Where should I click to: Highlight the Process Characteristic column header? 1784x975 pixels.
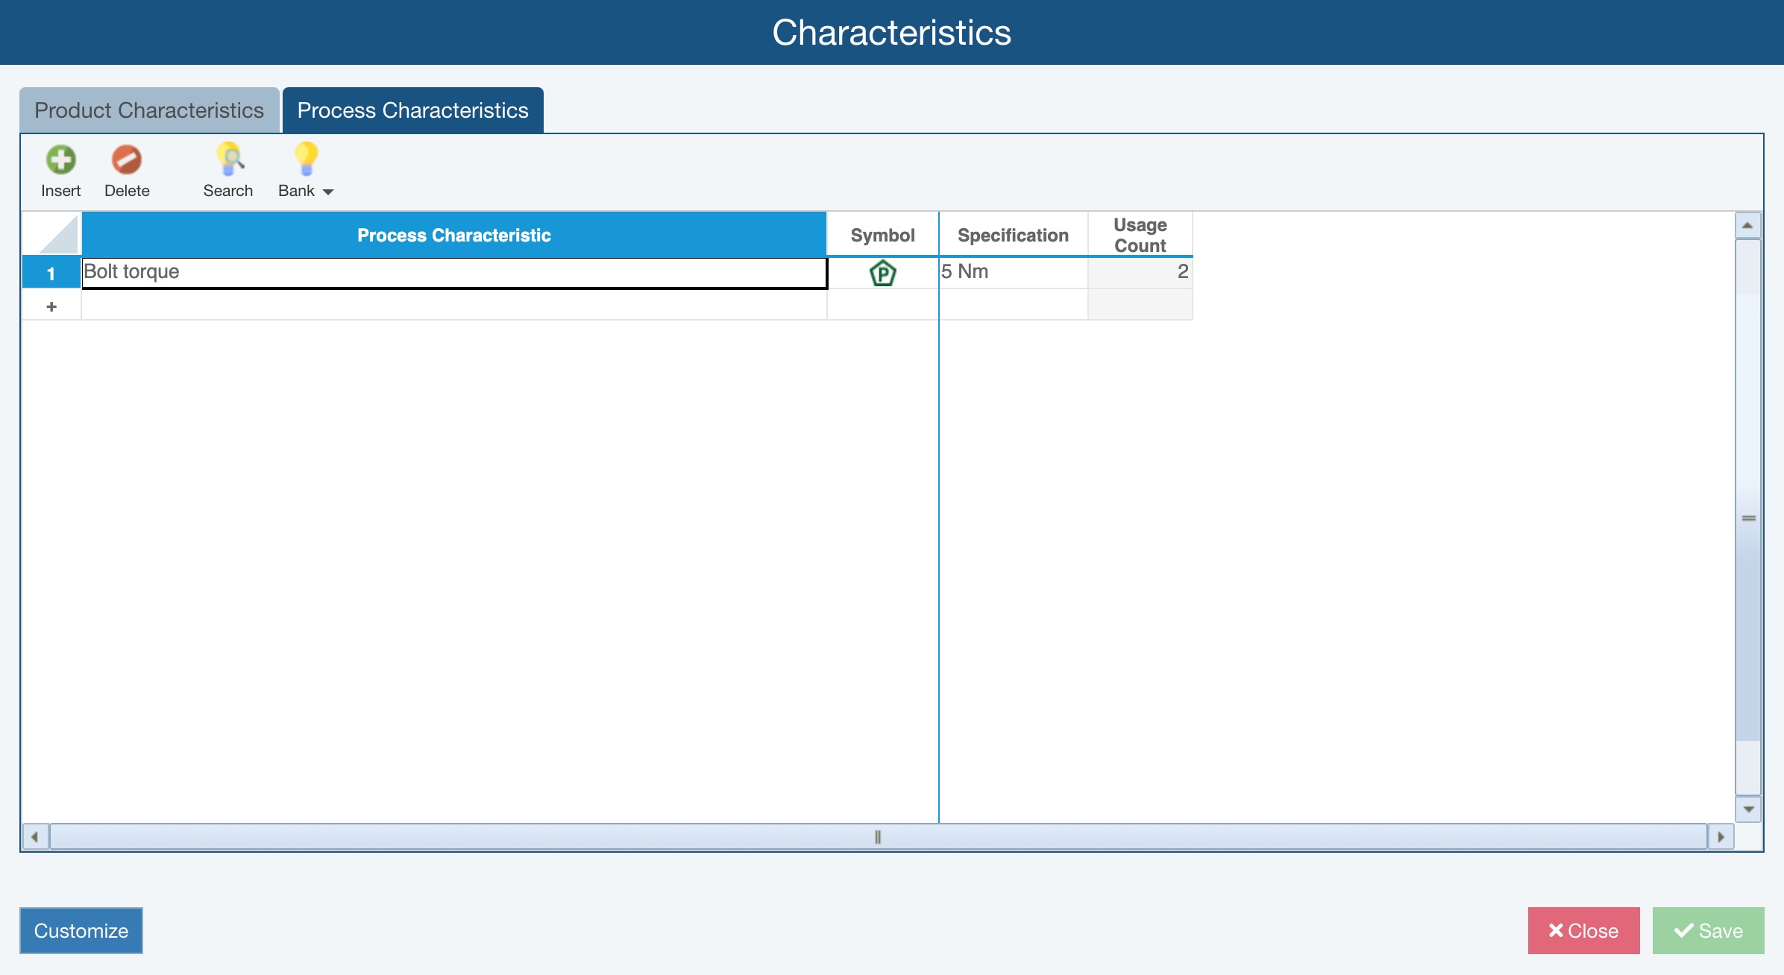tap(453, 235)
